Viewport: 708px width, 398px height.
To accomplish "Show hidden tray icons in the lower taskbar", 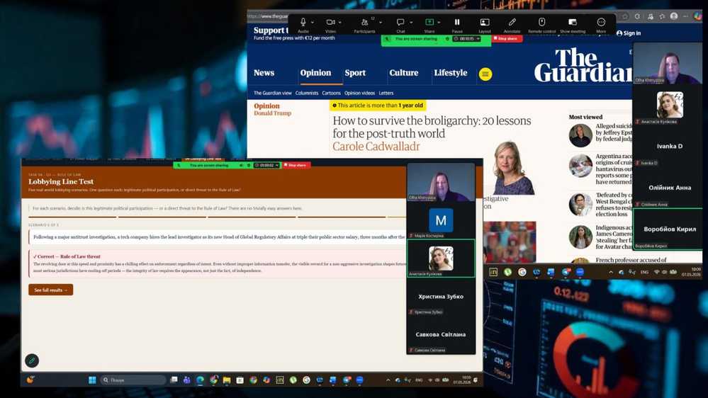I will (x=388, y=380).
